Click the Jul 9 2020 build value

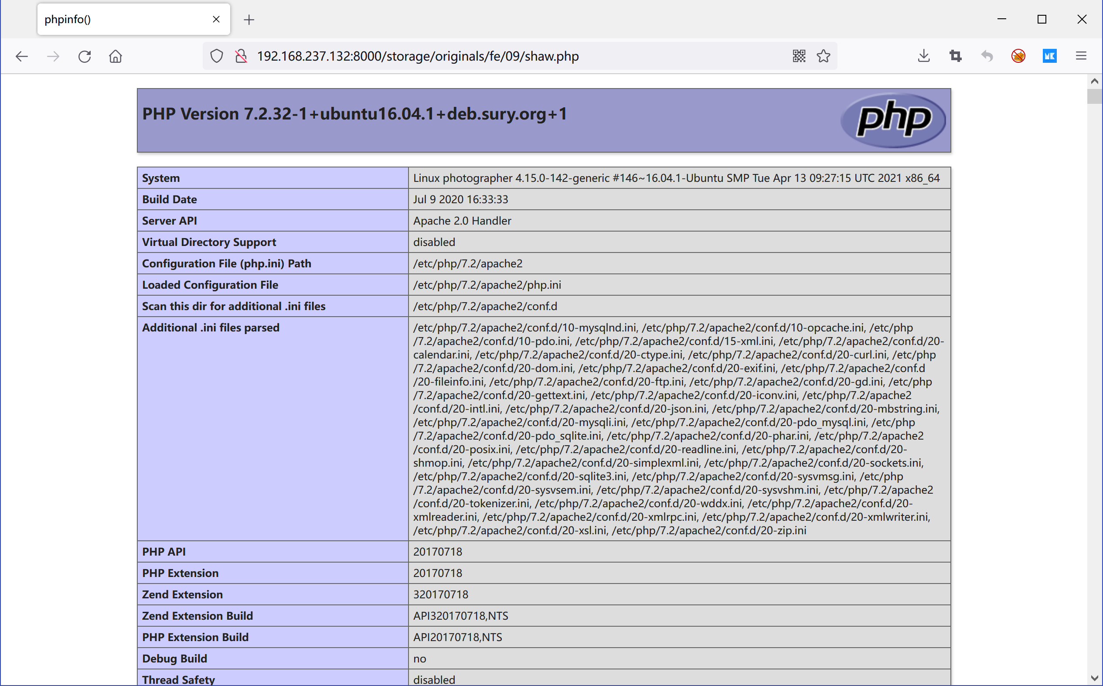pyautogui.click(x=460, y=199)
